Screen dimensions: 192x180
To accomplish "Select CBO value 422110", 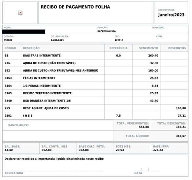I will click(119, 40).
